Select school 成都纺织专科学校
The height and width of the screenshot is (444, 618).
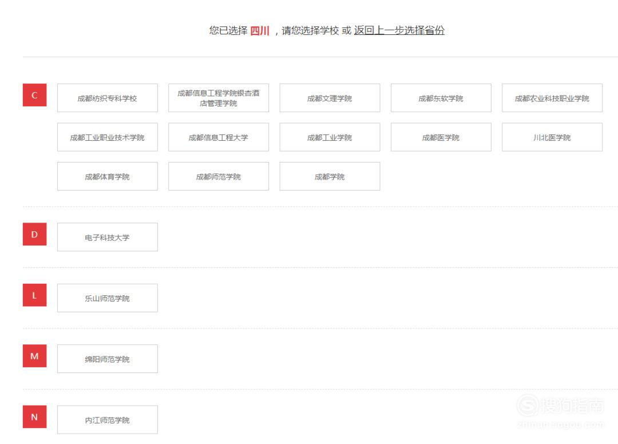click(x=107, y=98)
